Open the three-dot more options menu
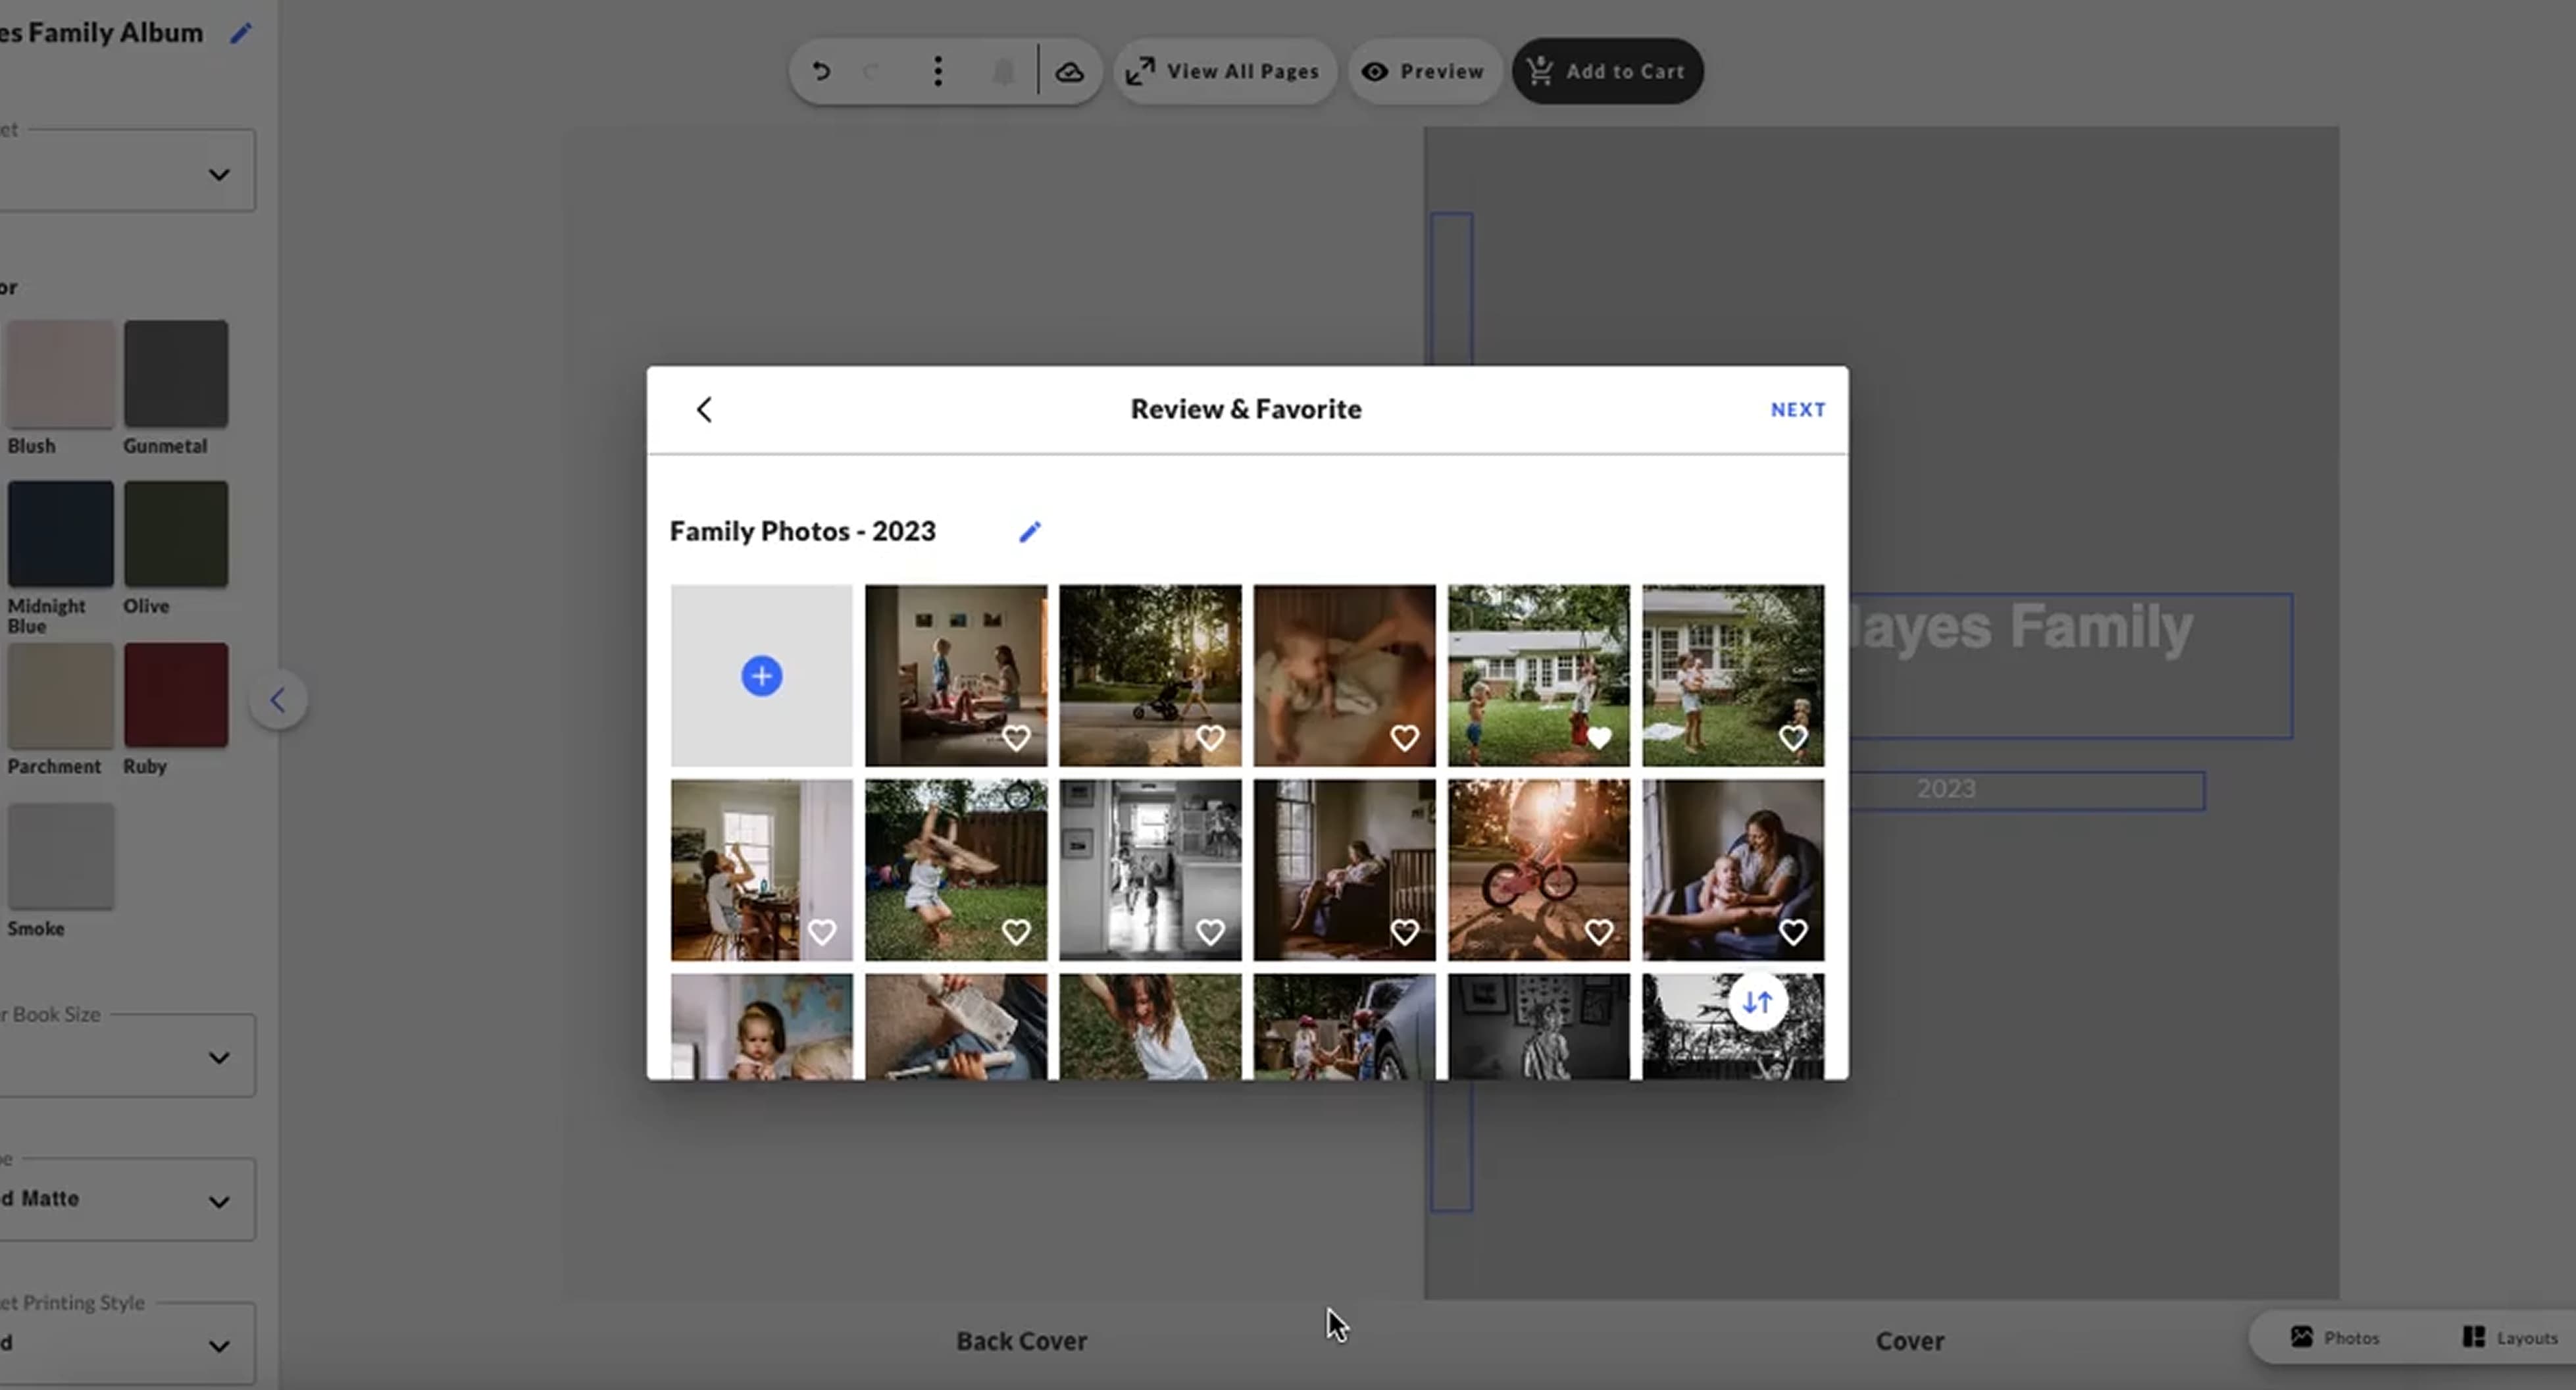 [x=937, y=71]
